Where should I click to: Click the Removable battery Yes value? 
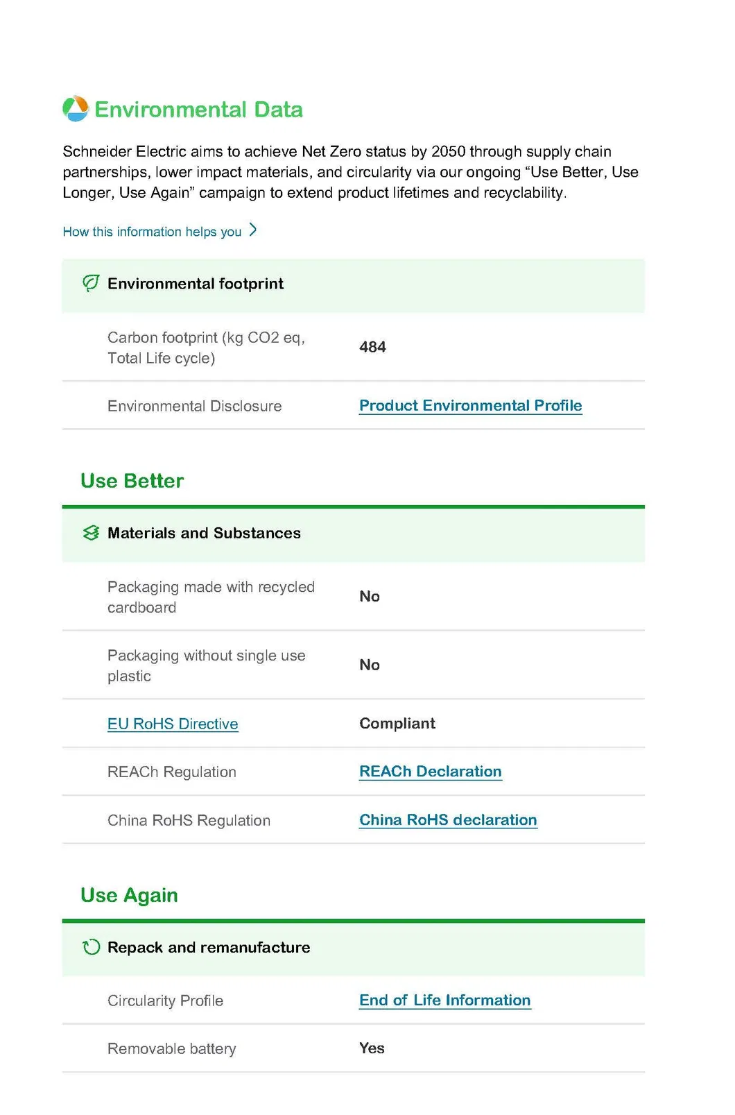[372, 1048]
